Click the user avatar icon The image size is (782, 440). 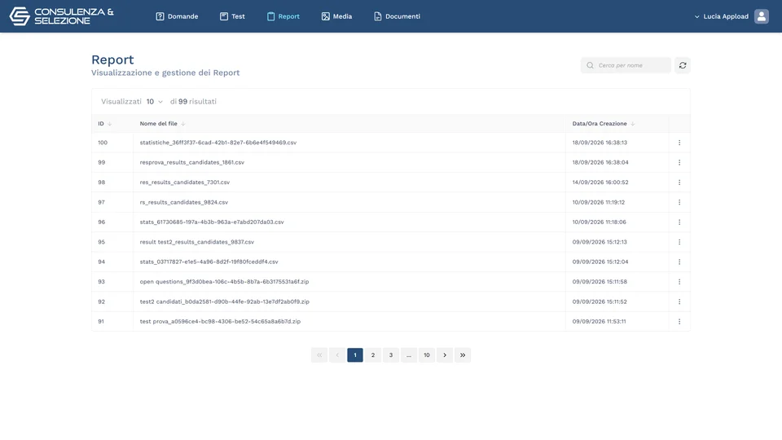click(761, 16)
